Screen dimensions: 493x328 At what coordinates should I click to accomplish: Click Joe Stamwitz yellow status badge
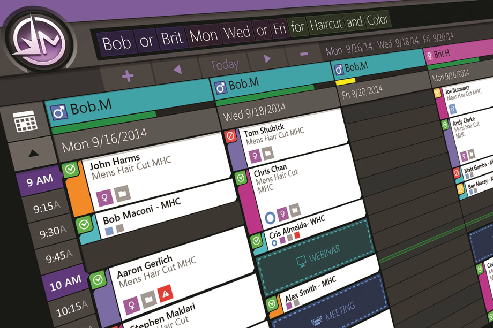coord(437,93)
